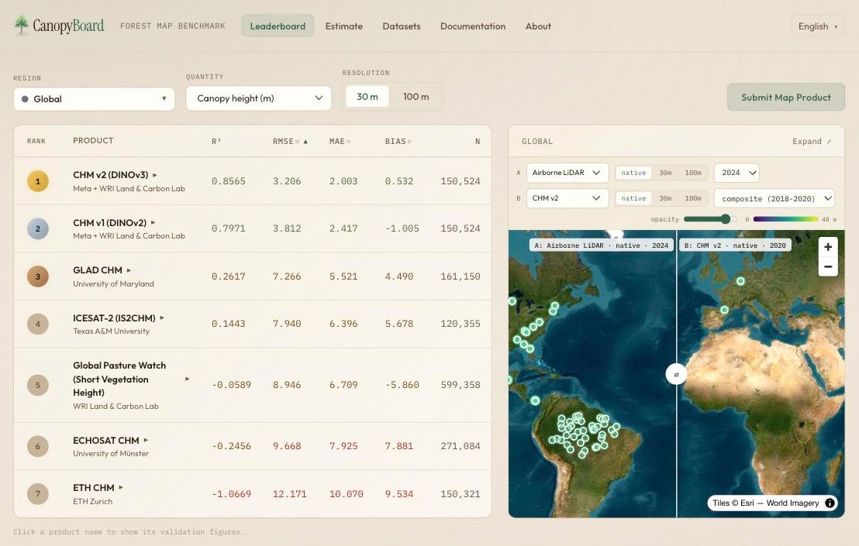This screenshot has width=859, height=546.
Task: Click Meta + WRI Land & Carbon Lab under CHM v2
Action: (x=129, y=188)
